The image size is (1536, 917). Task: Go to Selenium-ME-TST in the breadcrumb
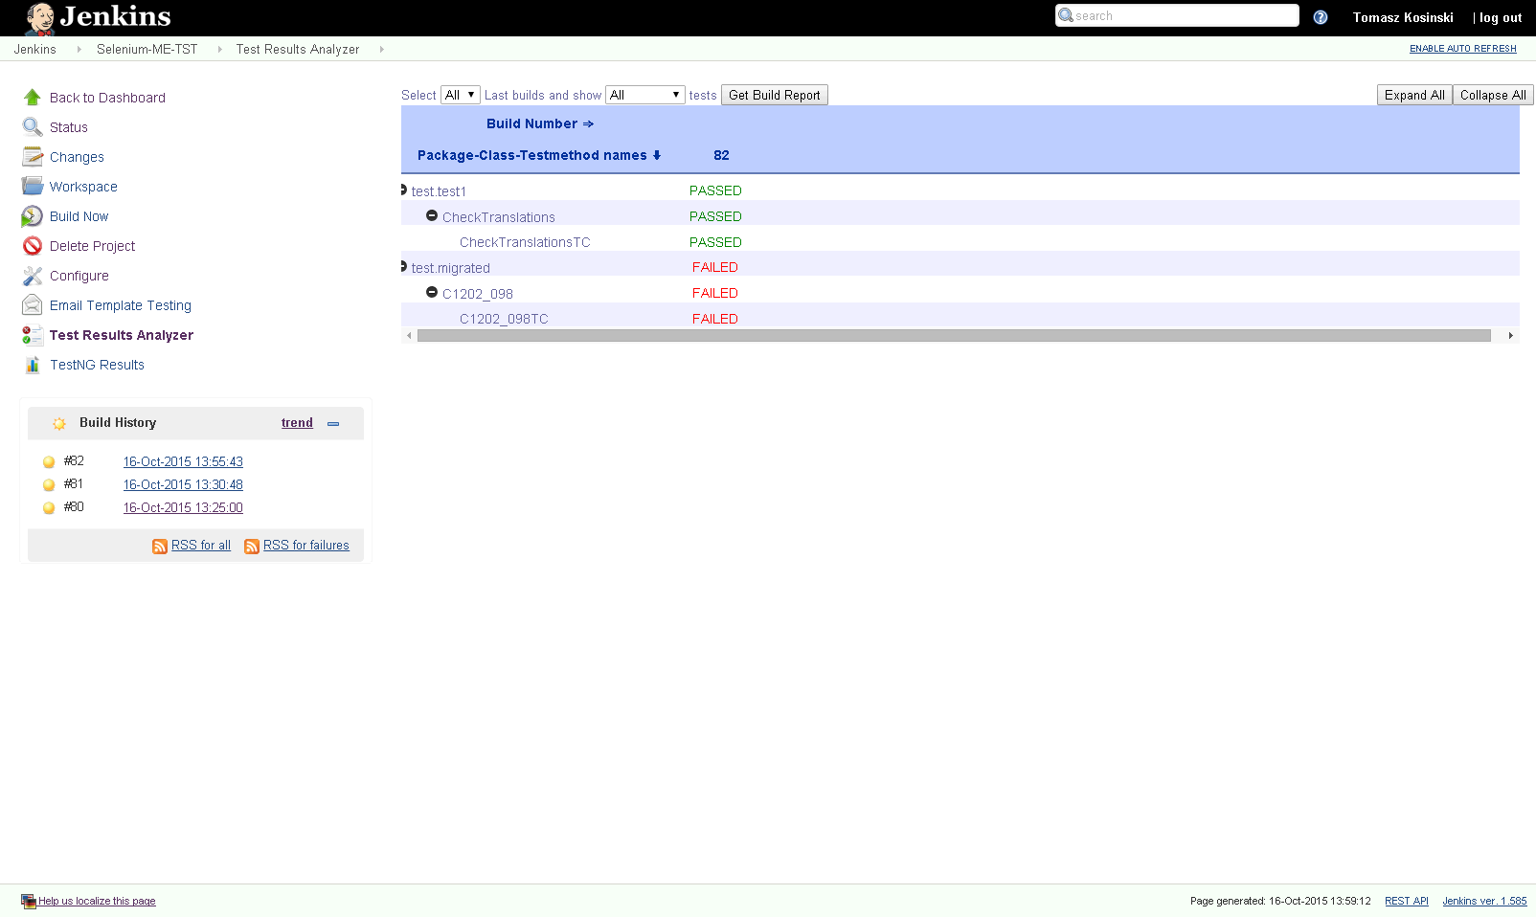click(x=147, y=49)
